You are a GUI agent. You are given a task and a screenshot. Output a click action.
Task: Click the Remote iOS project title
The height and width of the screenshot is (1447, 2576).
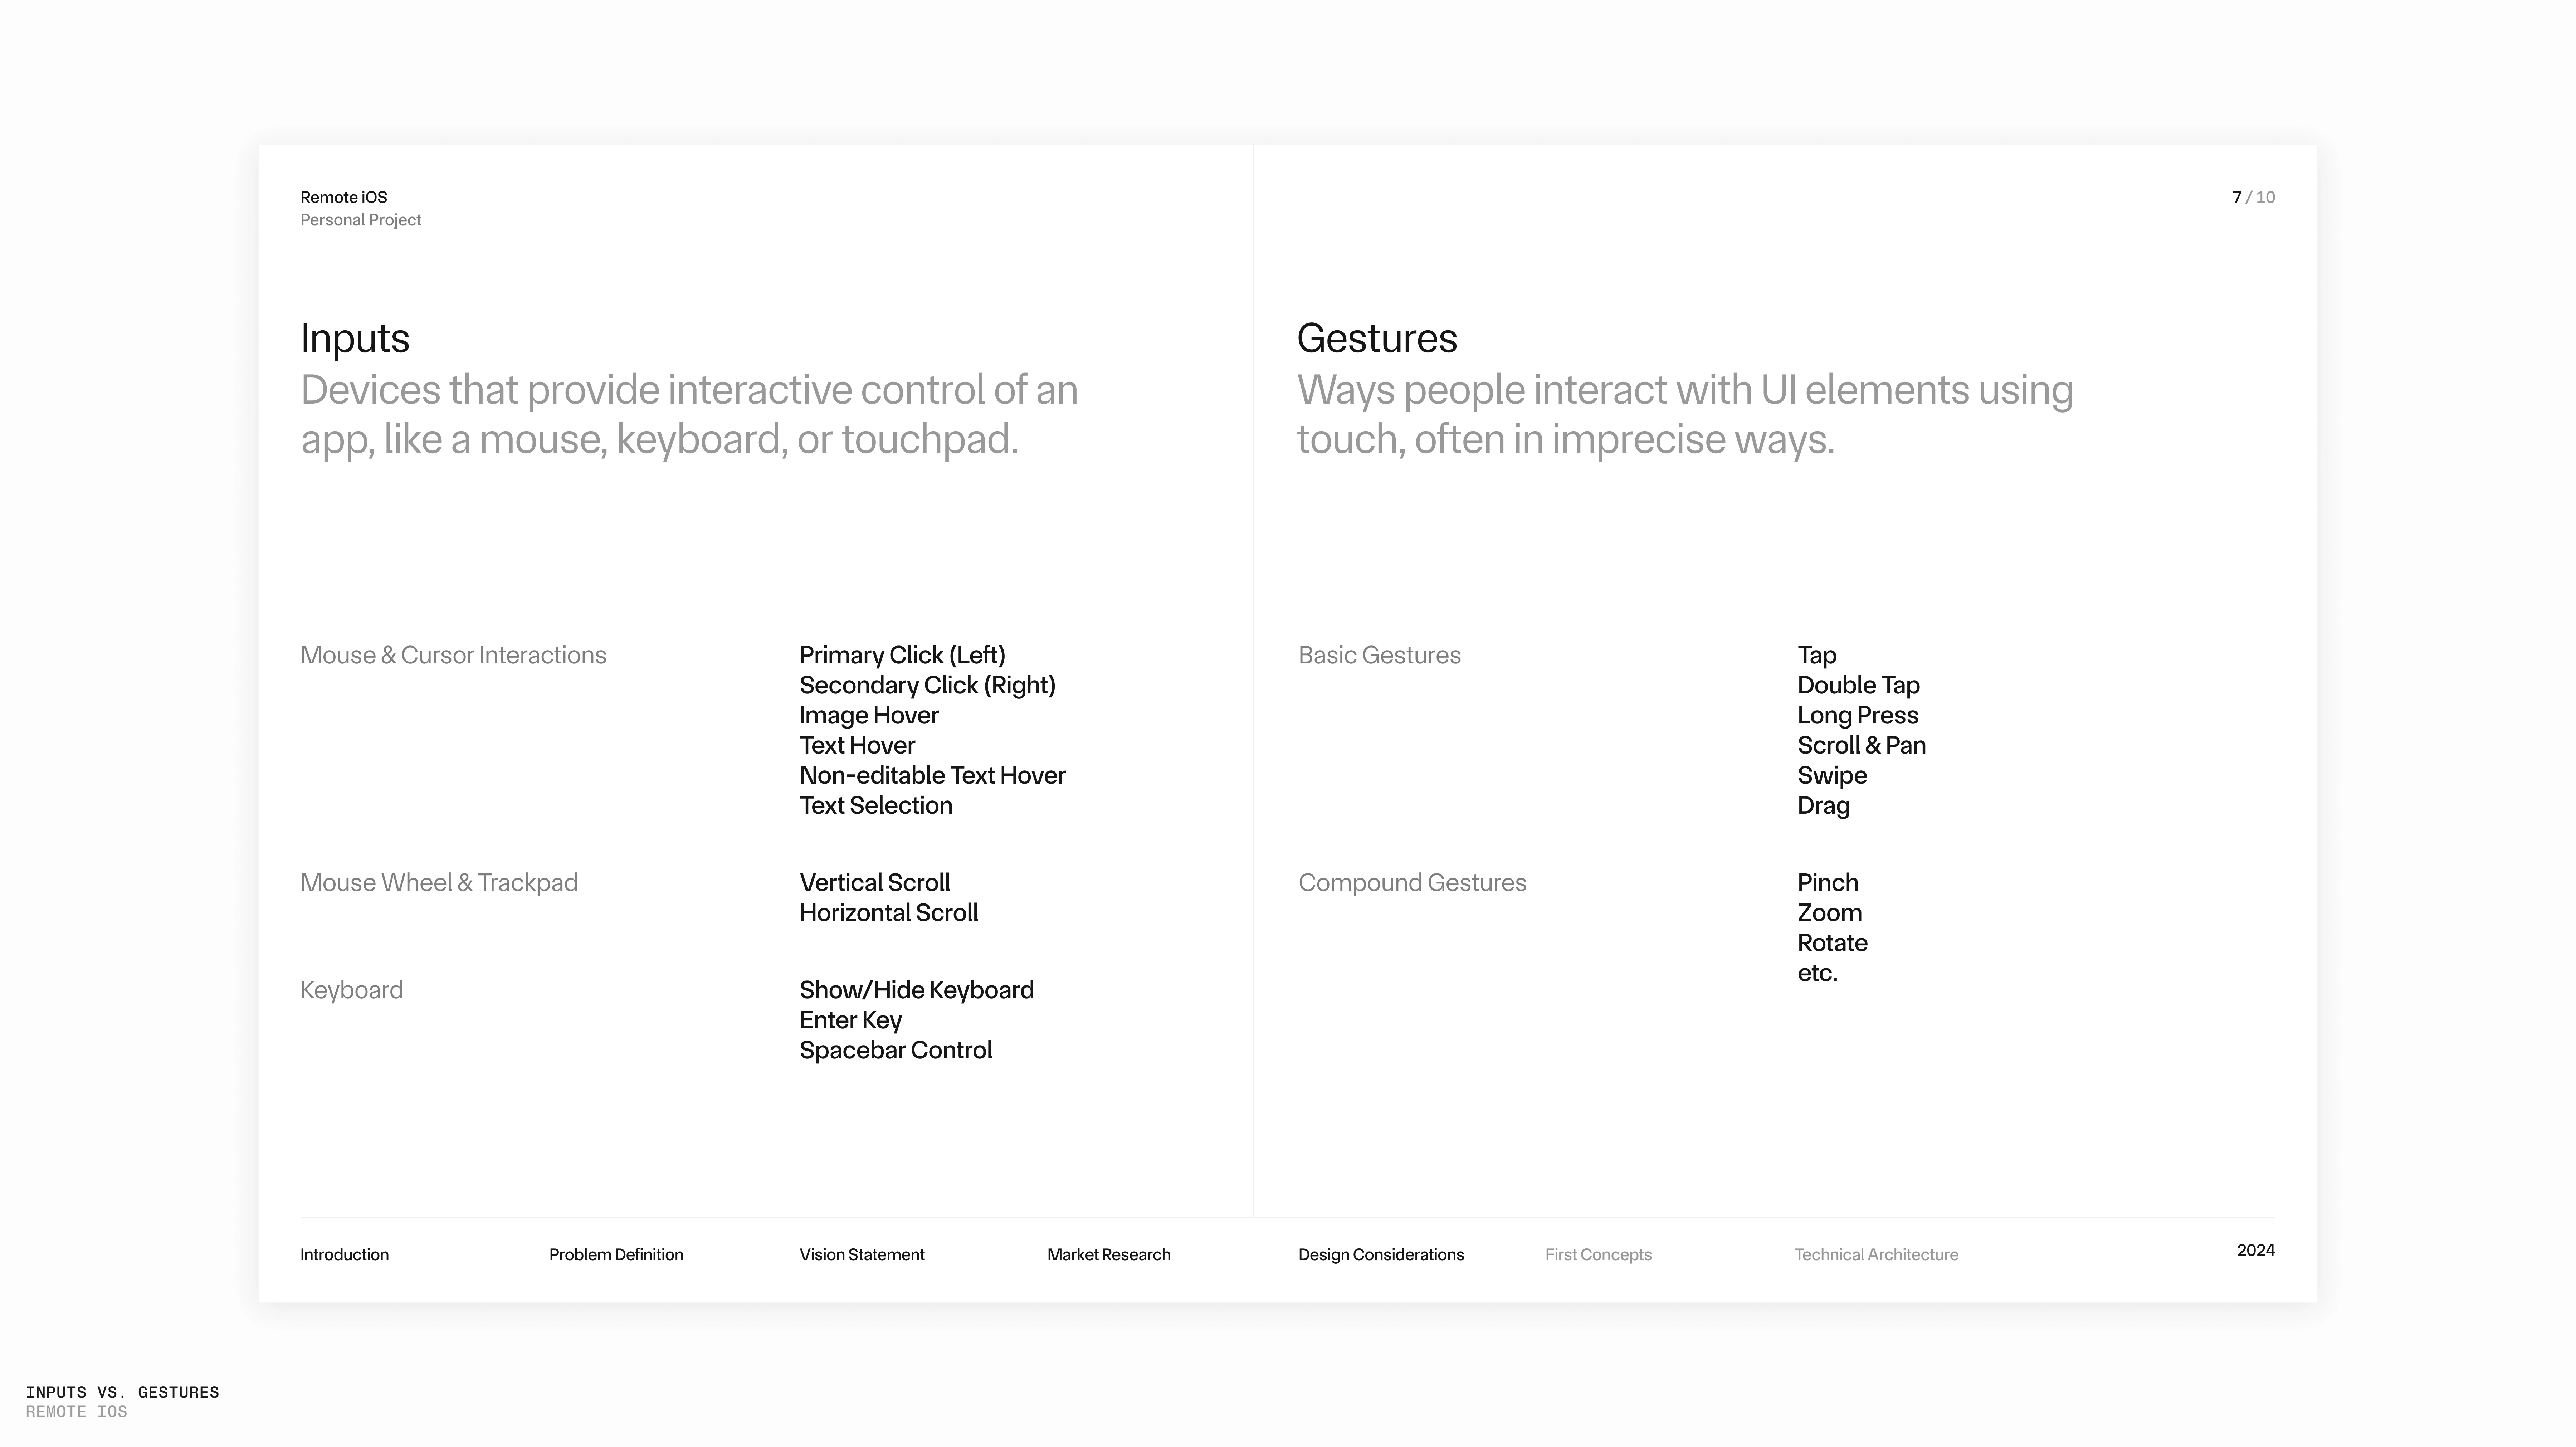[344, 197]
